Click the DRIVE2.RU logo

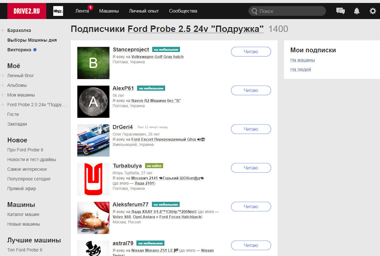tap(27, 11)
